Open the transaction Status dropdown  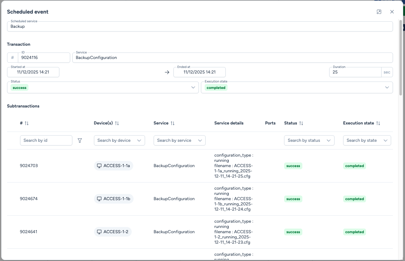click(x=193, y=87)
